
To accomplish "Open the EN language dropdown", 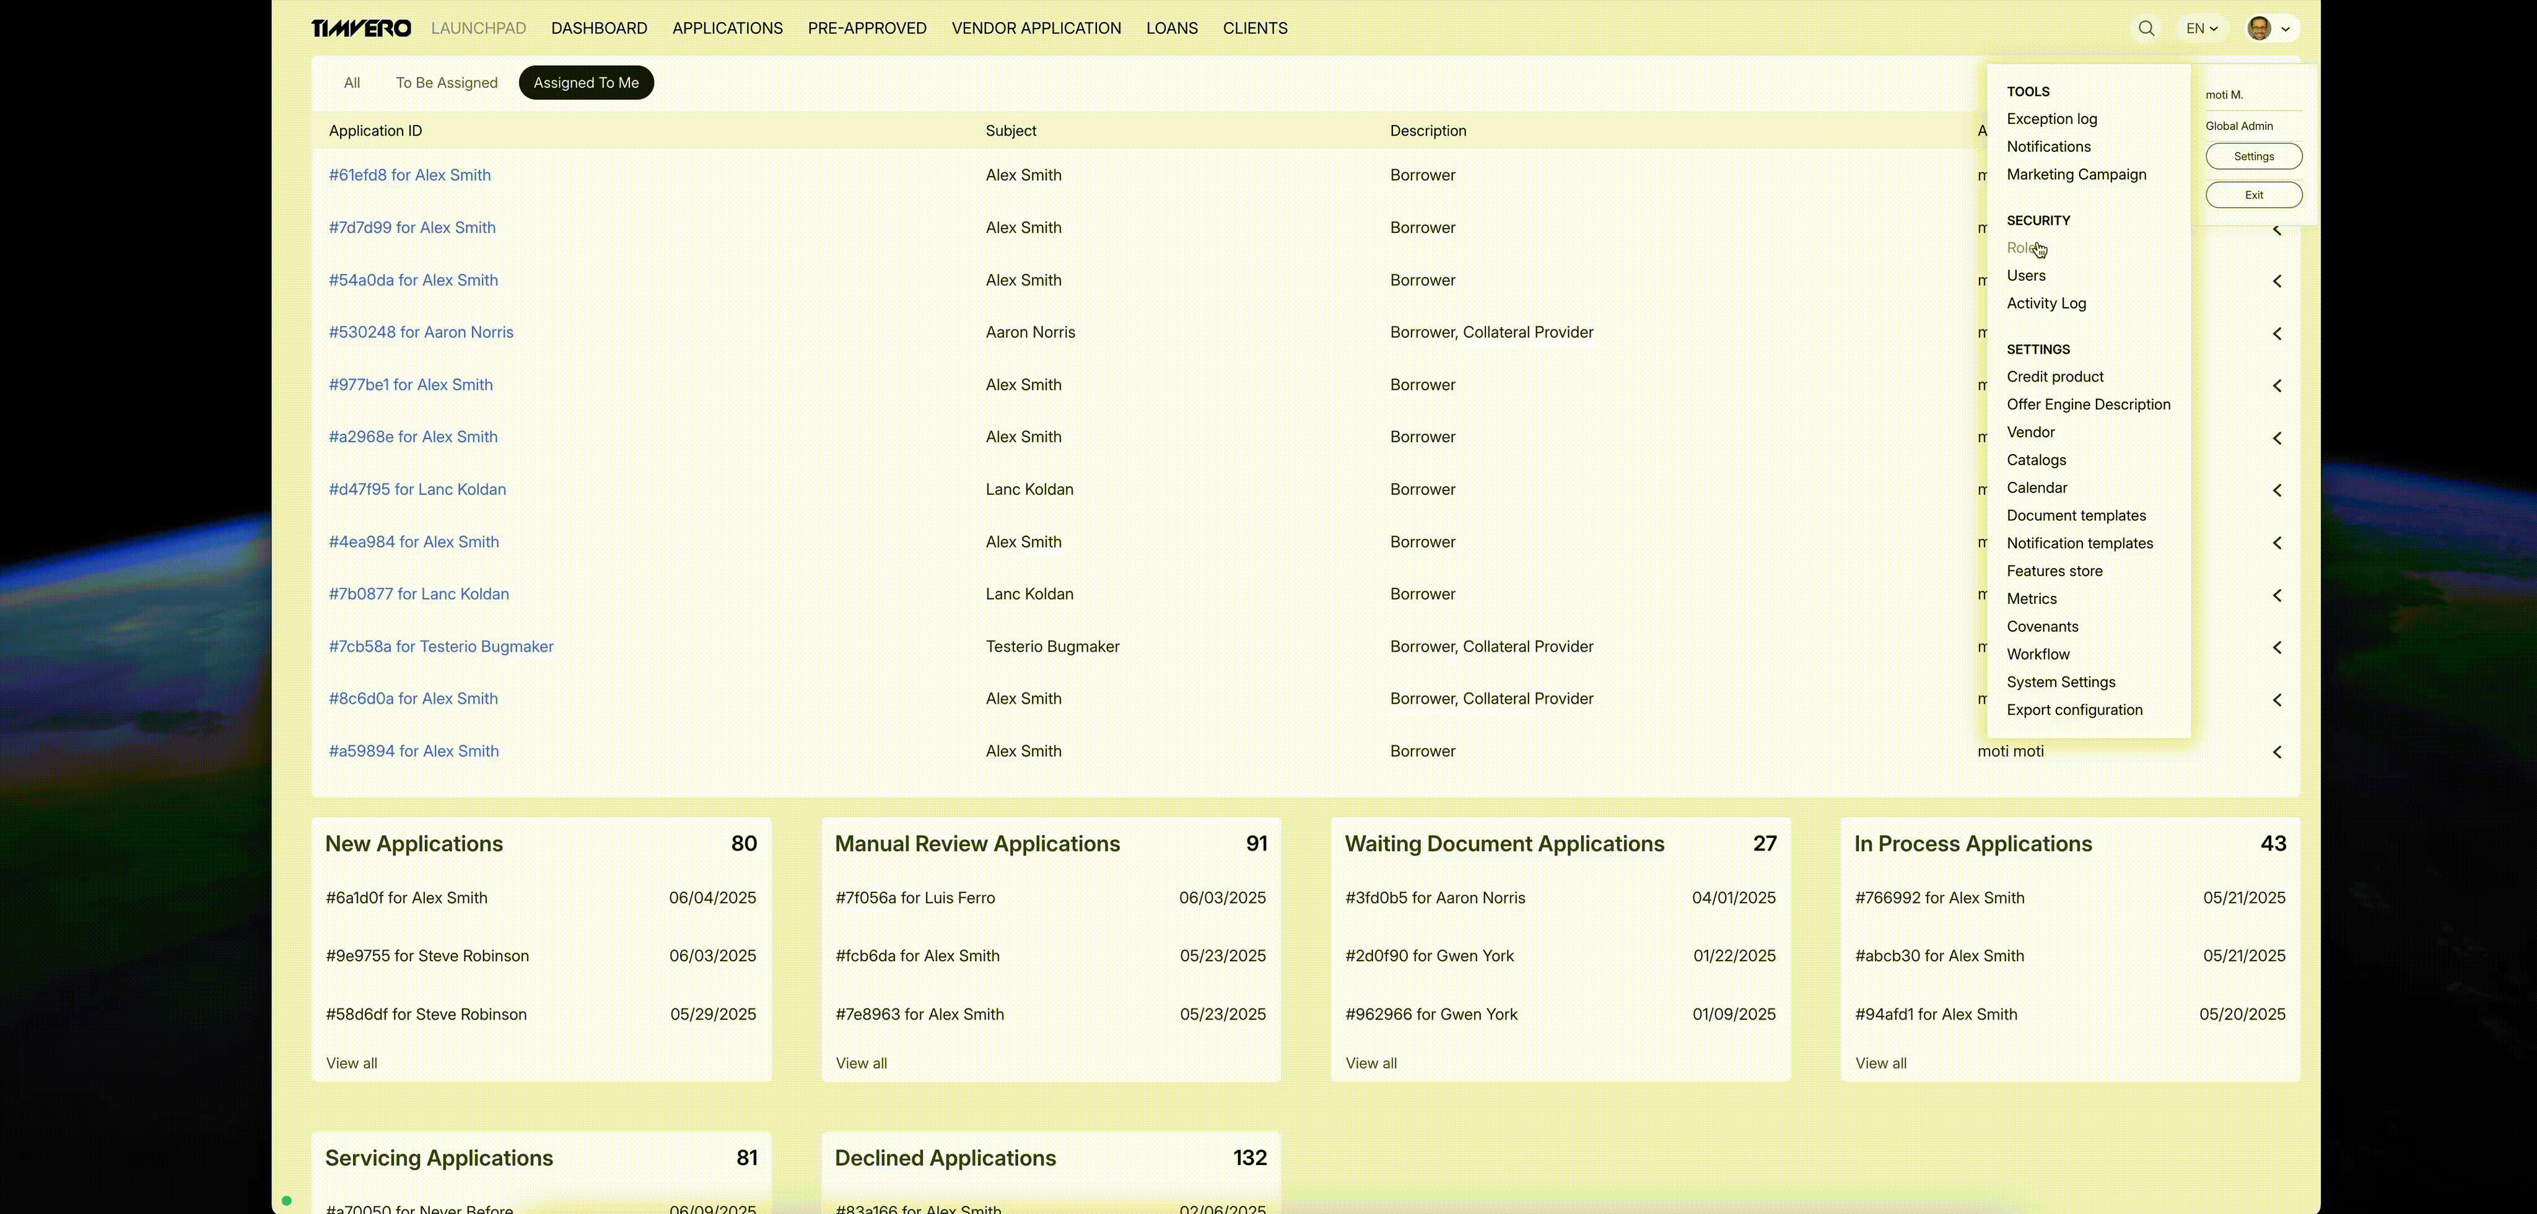I will (2201, 28).
